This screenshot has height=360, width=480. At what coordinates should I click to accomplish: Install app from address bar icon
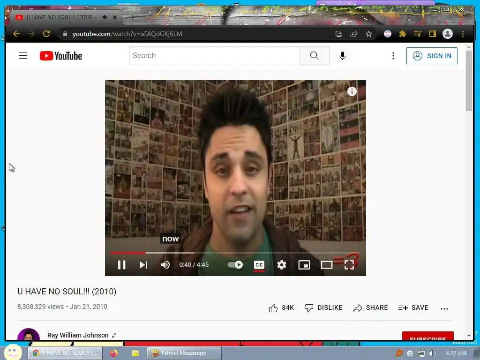(338, 34)
